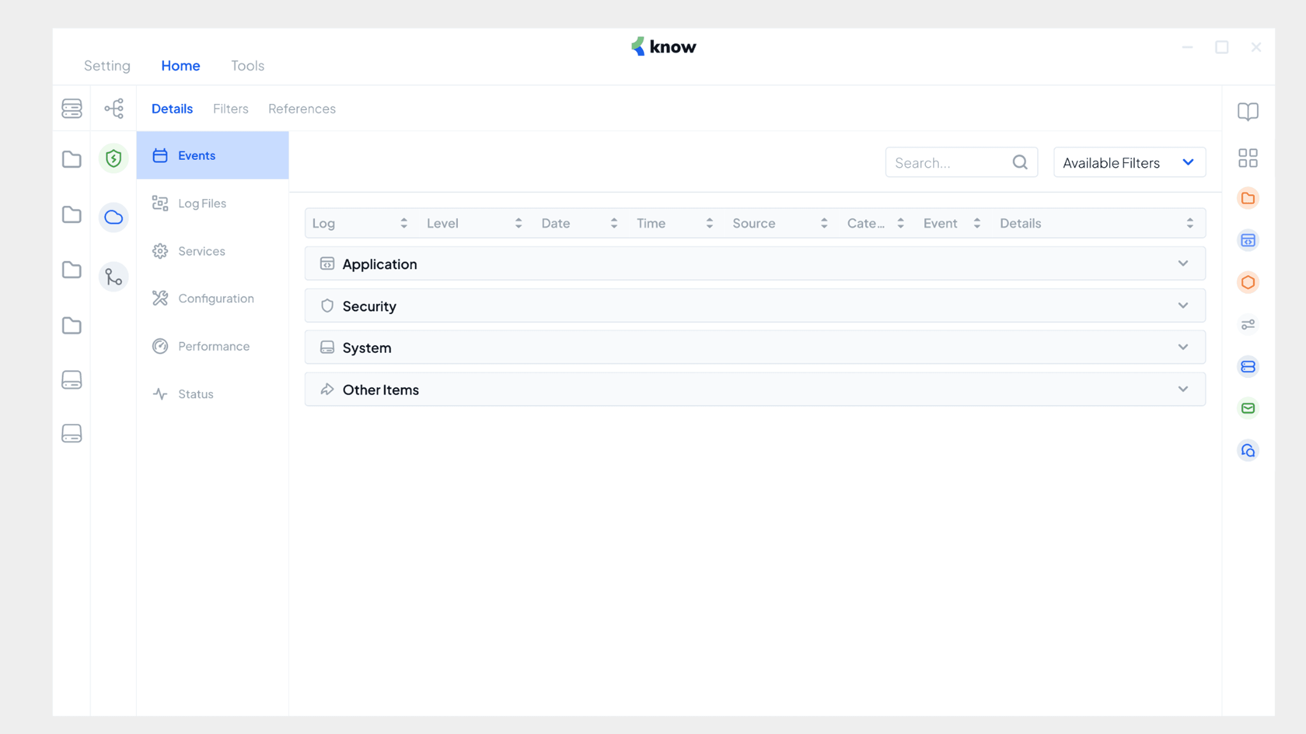Screen dimensions: 1306x734
Task: Open the book reference icon on right
Action: [1248, 111]
